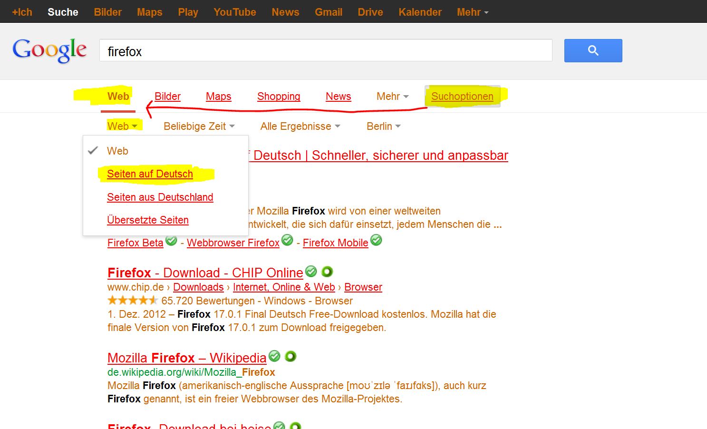Screen dimensions: 707x429
Task: Click the snippet line finale Version von Firefox 17.0.1
Action: (x=247, y=328)
